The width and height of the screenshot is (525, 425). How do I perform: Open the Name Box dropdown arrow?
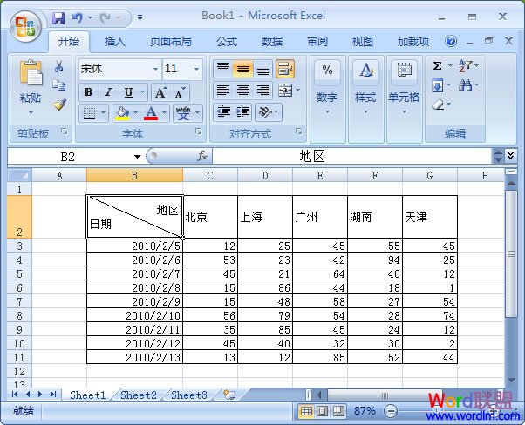(138, 156)
